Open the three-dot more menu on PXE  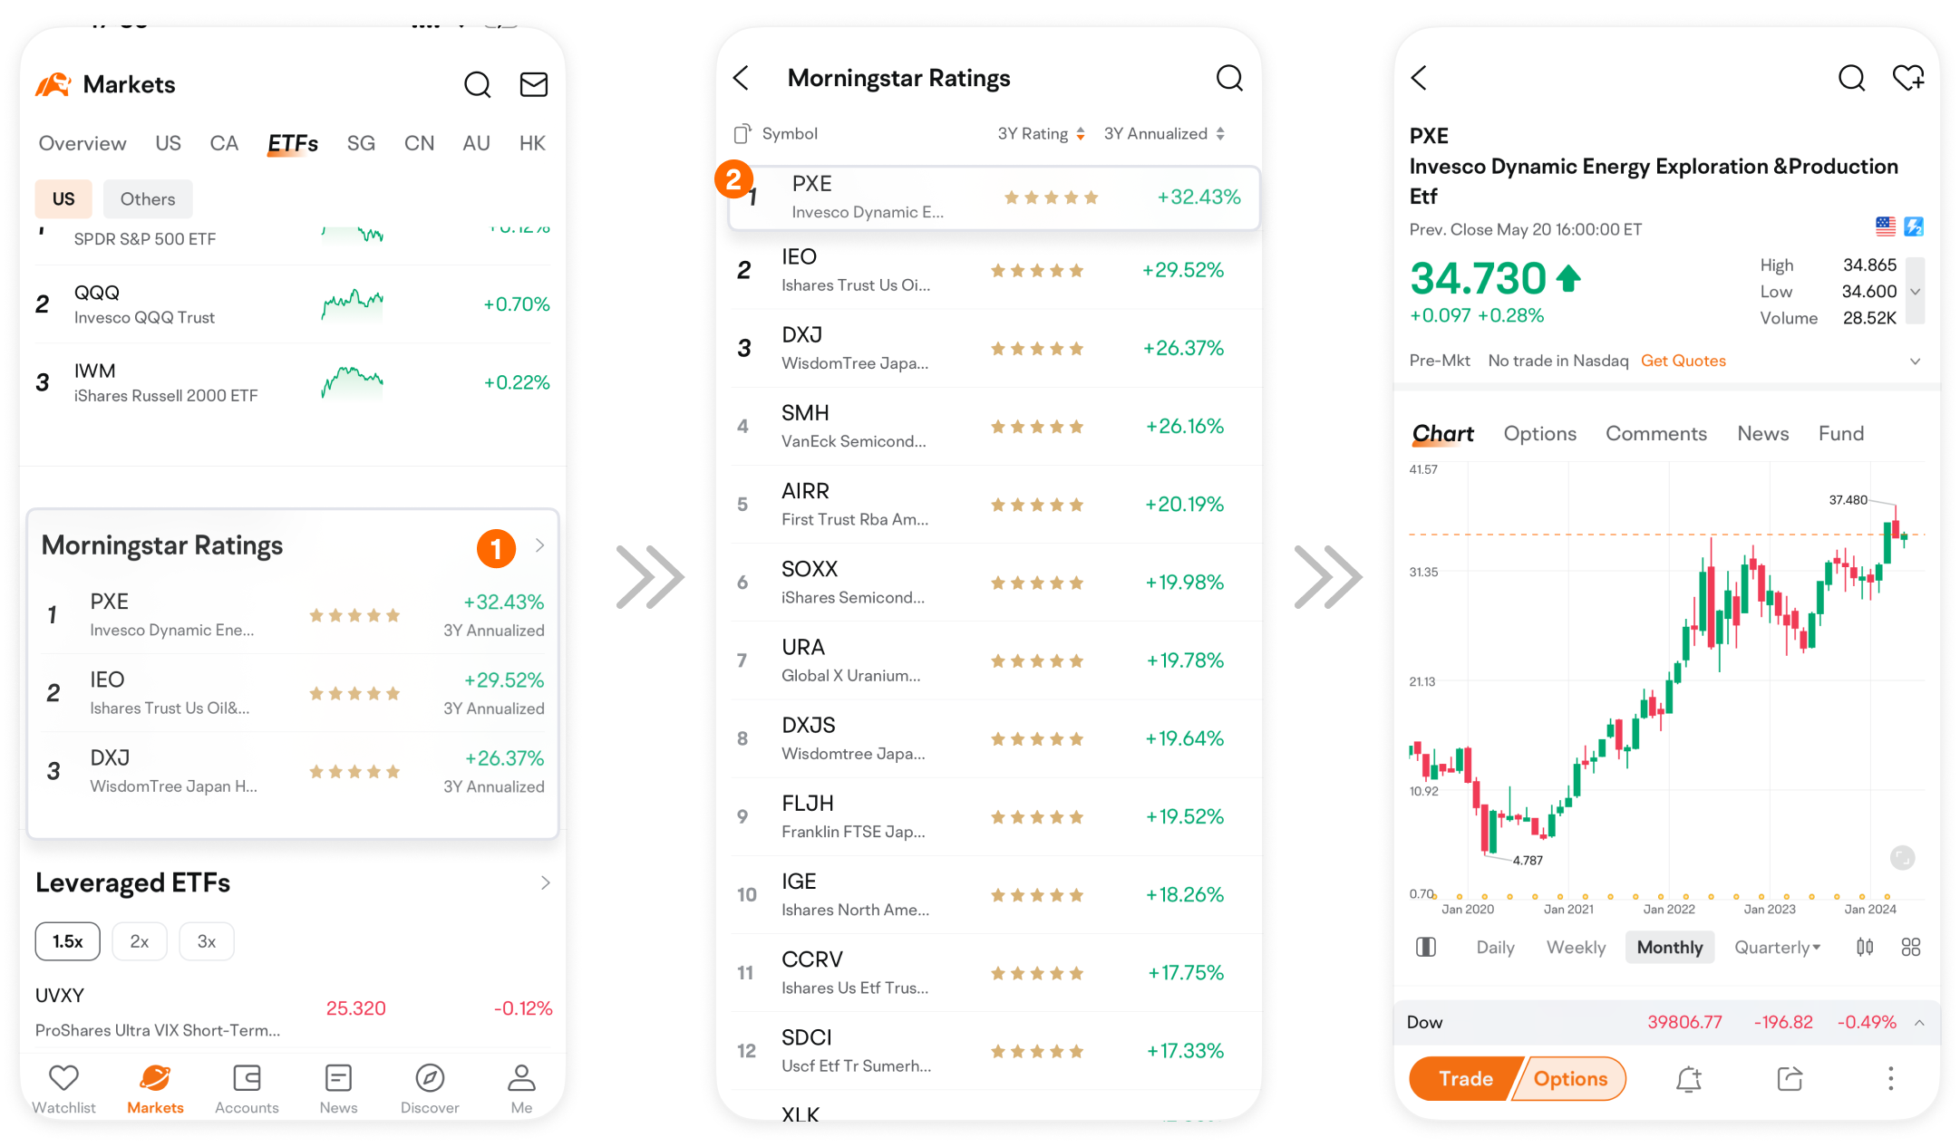pyautogui.click(x=1890, y=1078)
